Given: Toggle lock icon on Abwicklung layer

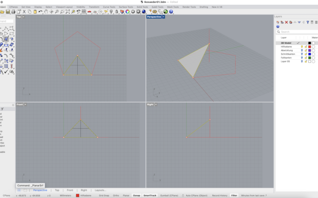Looking at the screenshot, I should 306,50.
